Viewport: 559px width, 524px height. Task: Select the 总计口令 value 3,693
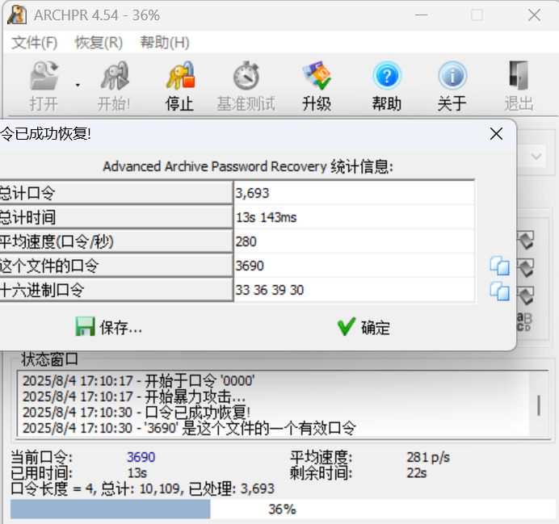(x=354, y=193)
